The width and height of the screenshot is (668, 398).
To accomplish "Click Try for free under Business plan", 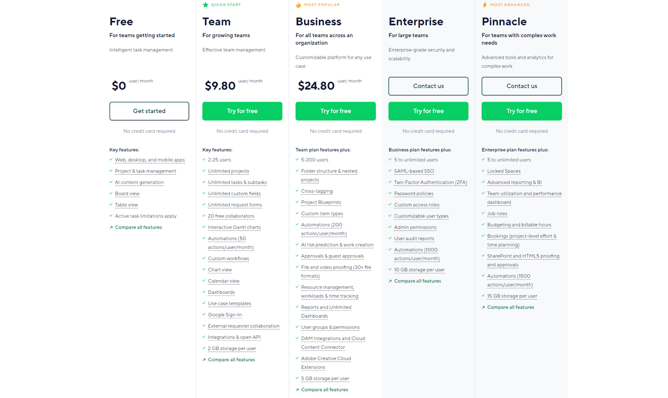I will pyautogui.click(x=335, y=111).
